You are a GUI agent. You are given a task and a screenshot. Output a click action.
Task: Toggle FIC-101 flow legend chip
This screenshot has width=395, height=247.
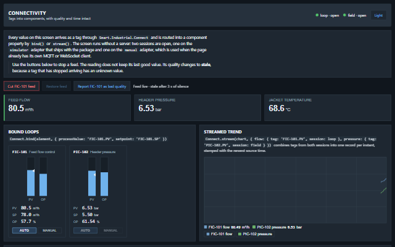click(x=219, y=234)
